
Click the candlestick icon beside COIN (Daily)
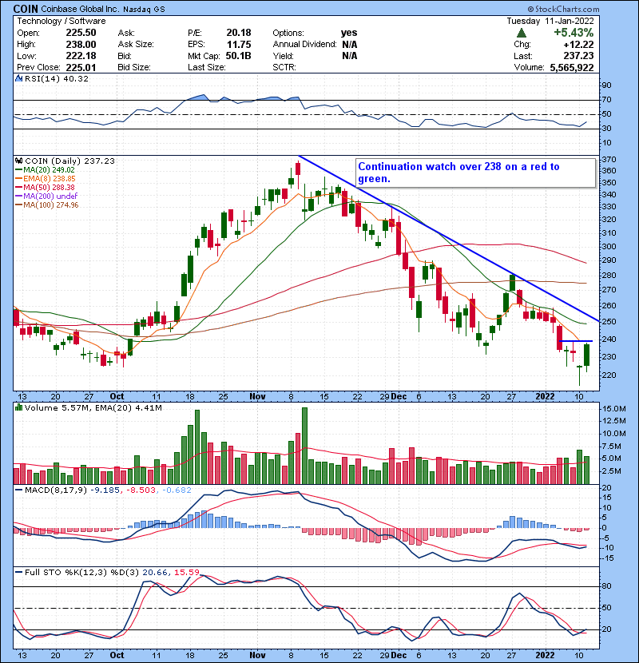click(x=19, y=161)
